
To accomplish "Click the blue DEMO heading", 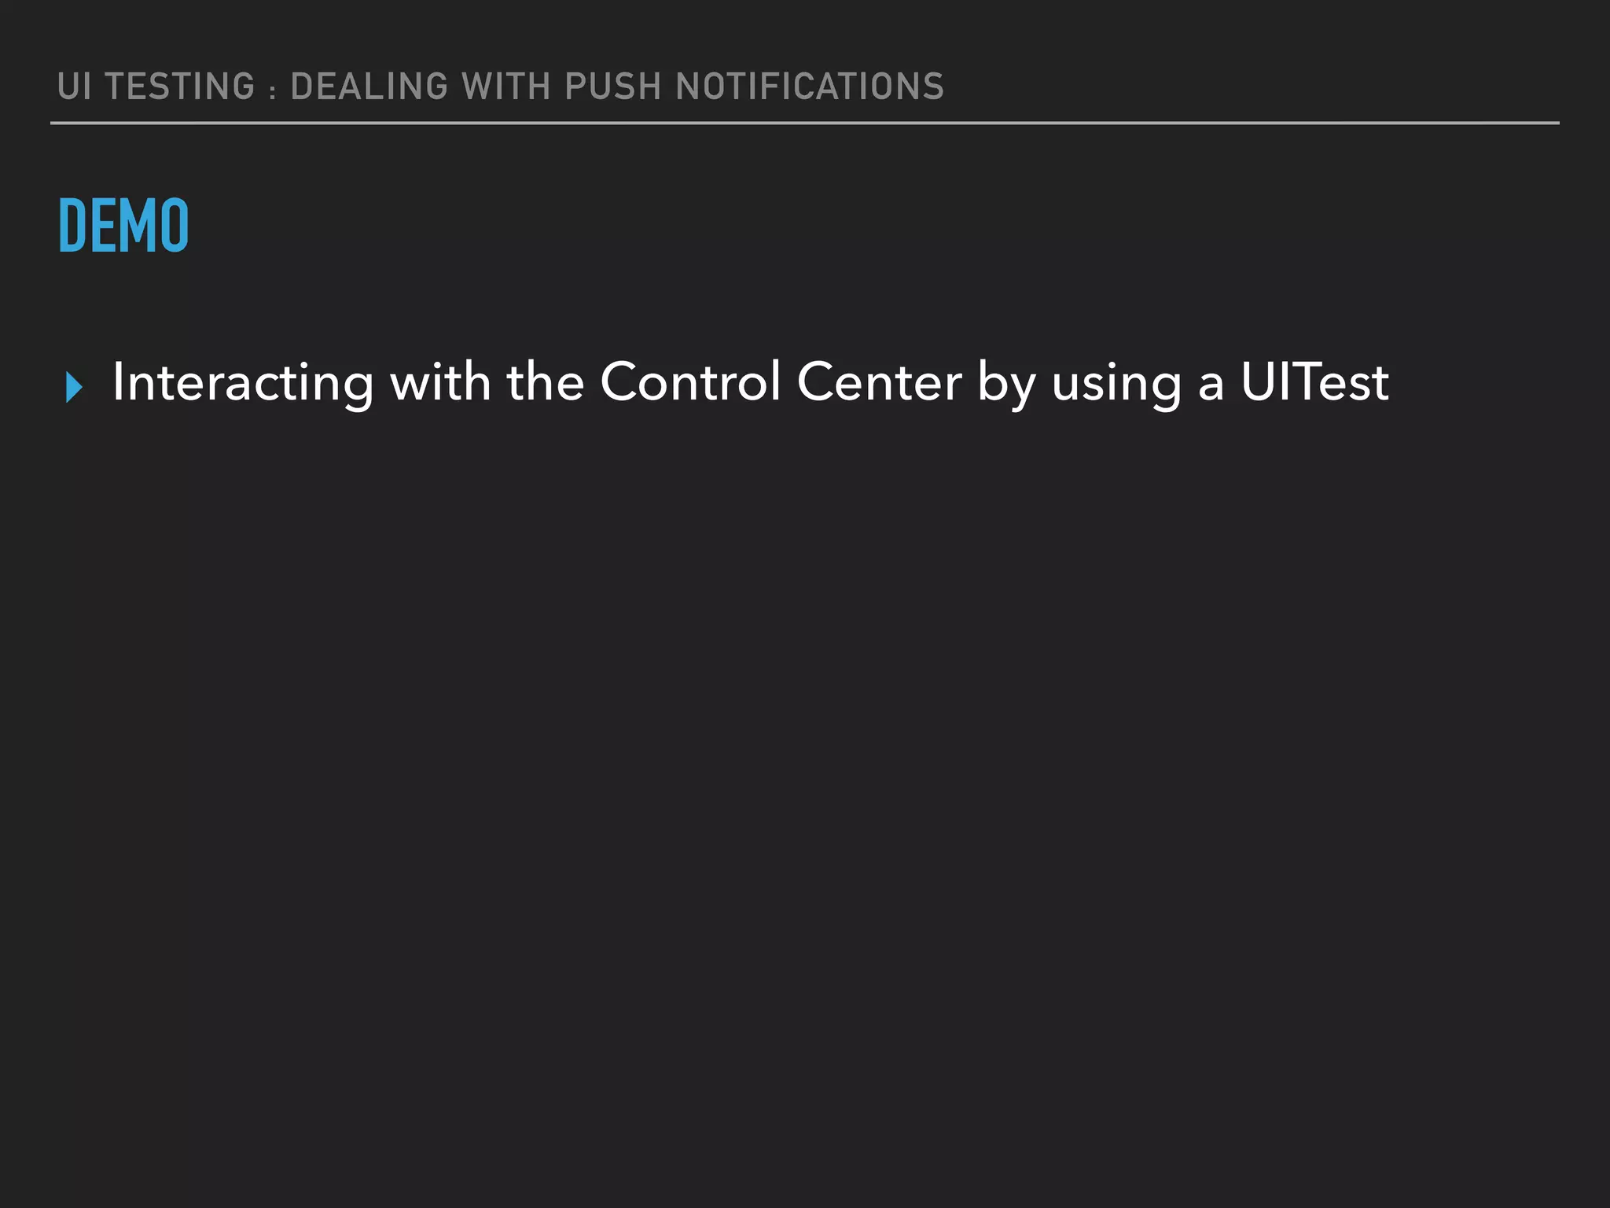I will tap(123, 226).
